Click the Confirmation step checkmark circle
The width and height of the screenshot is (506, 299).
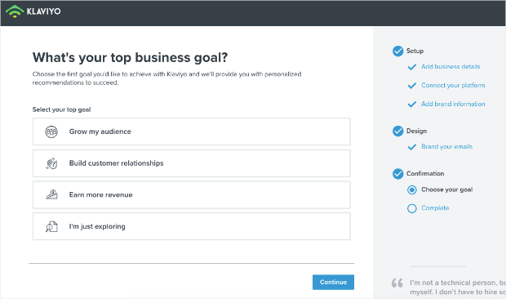(398, 174)
